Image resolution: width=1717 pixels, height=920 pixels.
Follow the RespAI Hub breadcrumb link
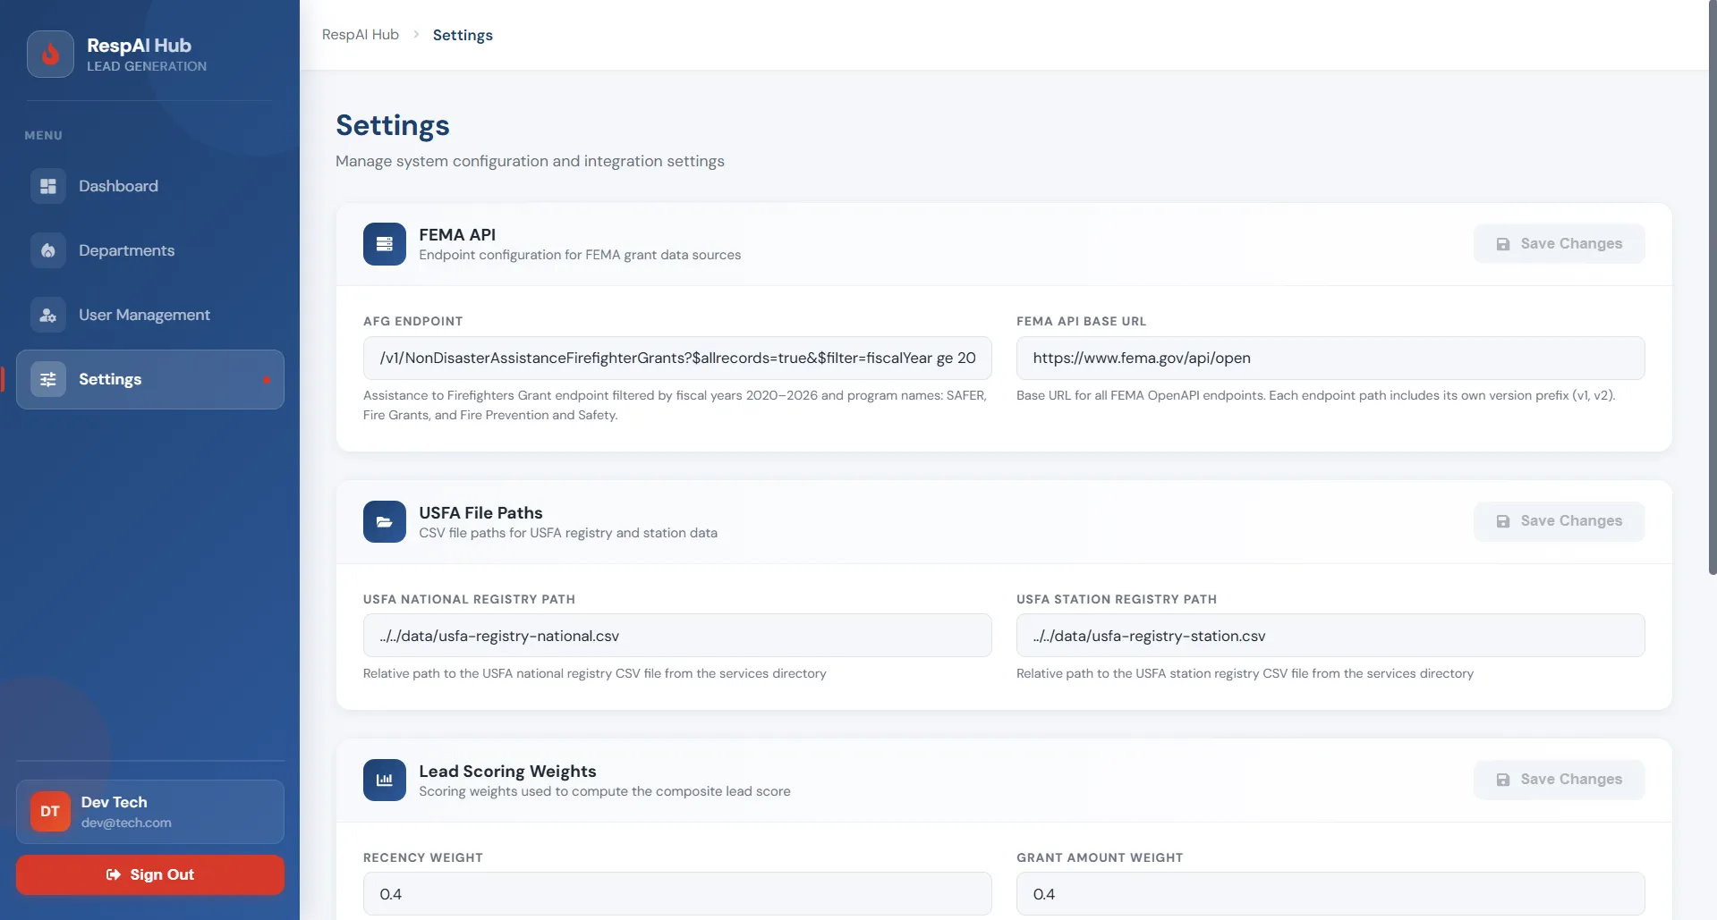point(361,35)
